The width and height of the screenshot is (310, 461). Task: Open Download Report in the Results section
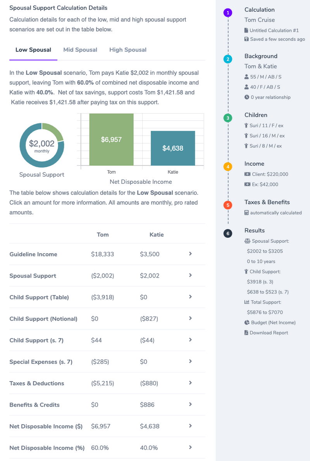[x=269, y=333]
